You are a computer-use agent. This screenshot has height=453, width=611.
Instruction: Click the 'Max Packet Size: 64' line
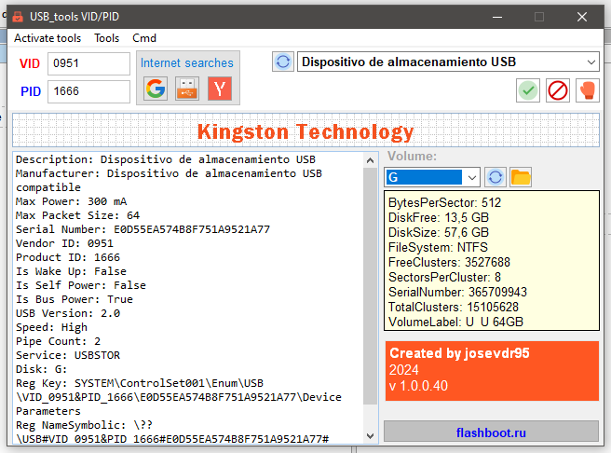[78, 215]
